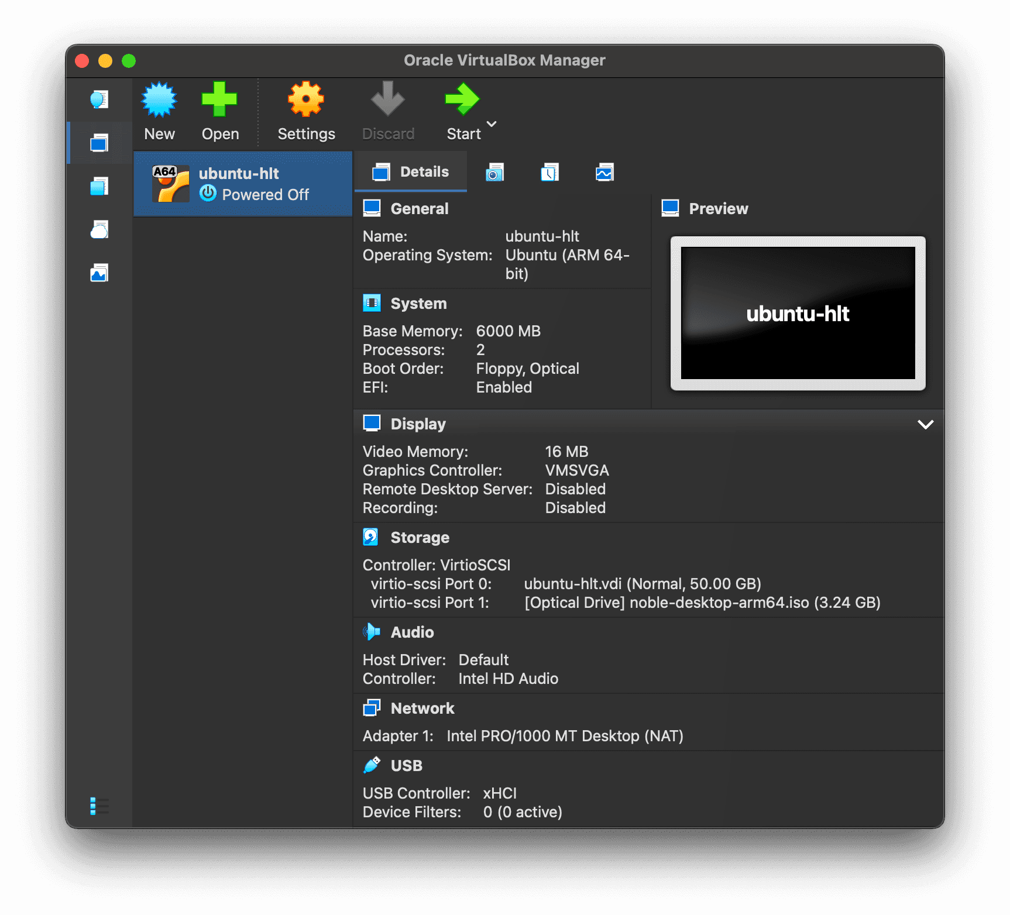Click the green Open plus icon
Viewport: 1010px width, 915px height.
click(219, 99)
